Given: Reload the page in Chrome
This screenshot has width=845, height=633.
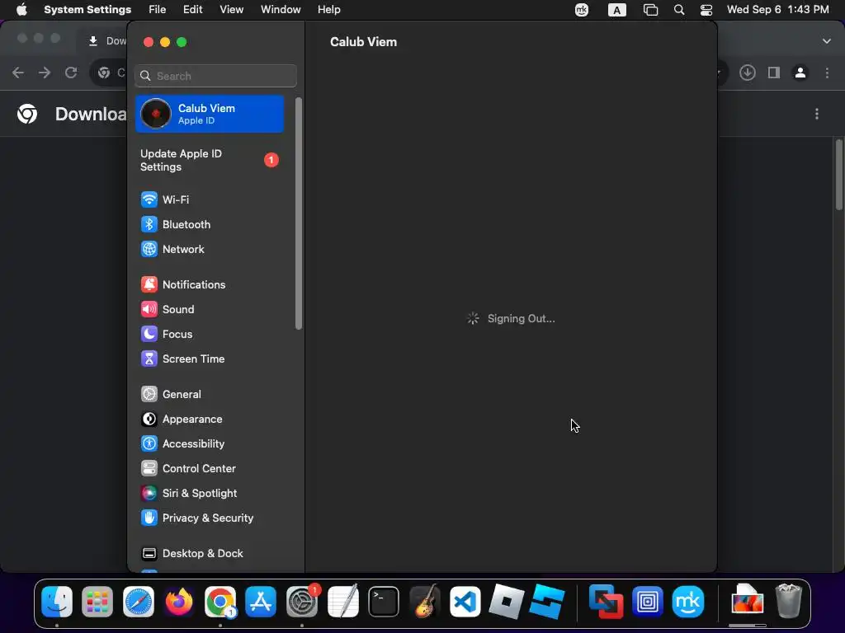Looking at the screenshot, I should (71, 73).
